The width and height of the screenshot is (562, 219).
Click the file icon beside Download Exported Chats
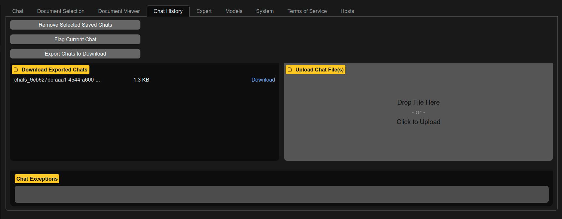click(16, 70)
